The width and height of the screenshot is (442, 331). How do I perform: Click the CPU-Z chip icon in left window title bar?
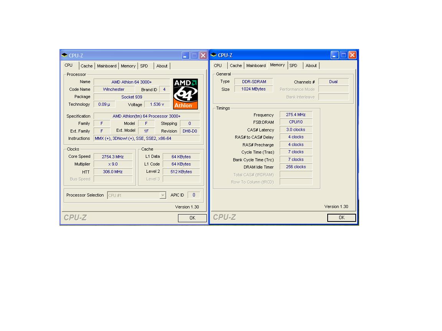[64, 55]
